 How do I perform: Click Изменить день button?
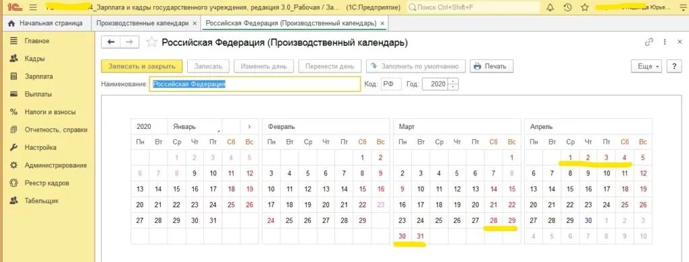264,67
